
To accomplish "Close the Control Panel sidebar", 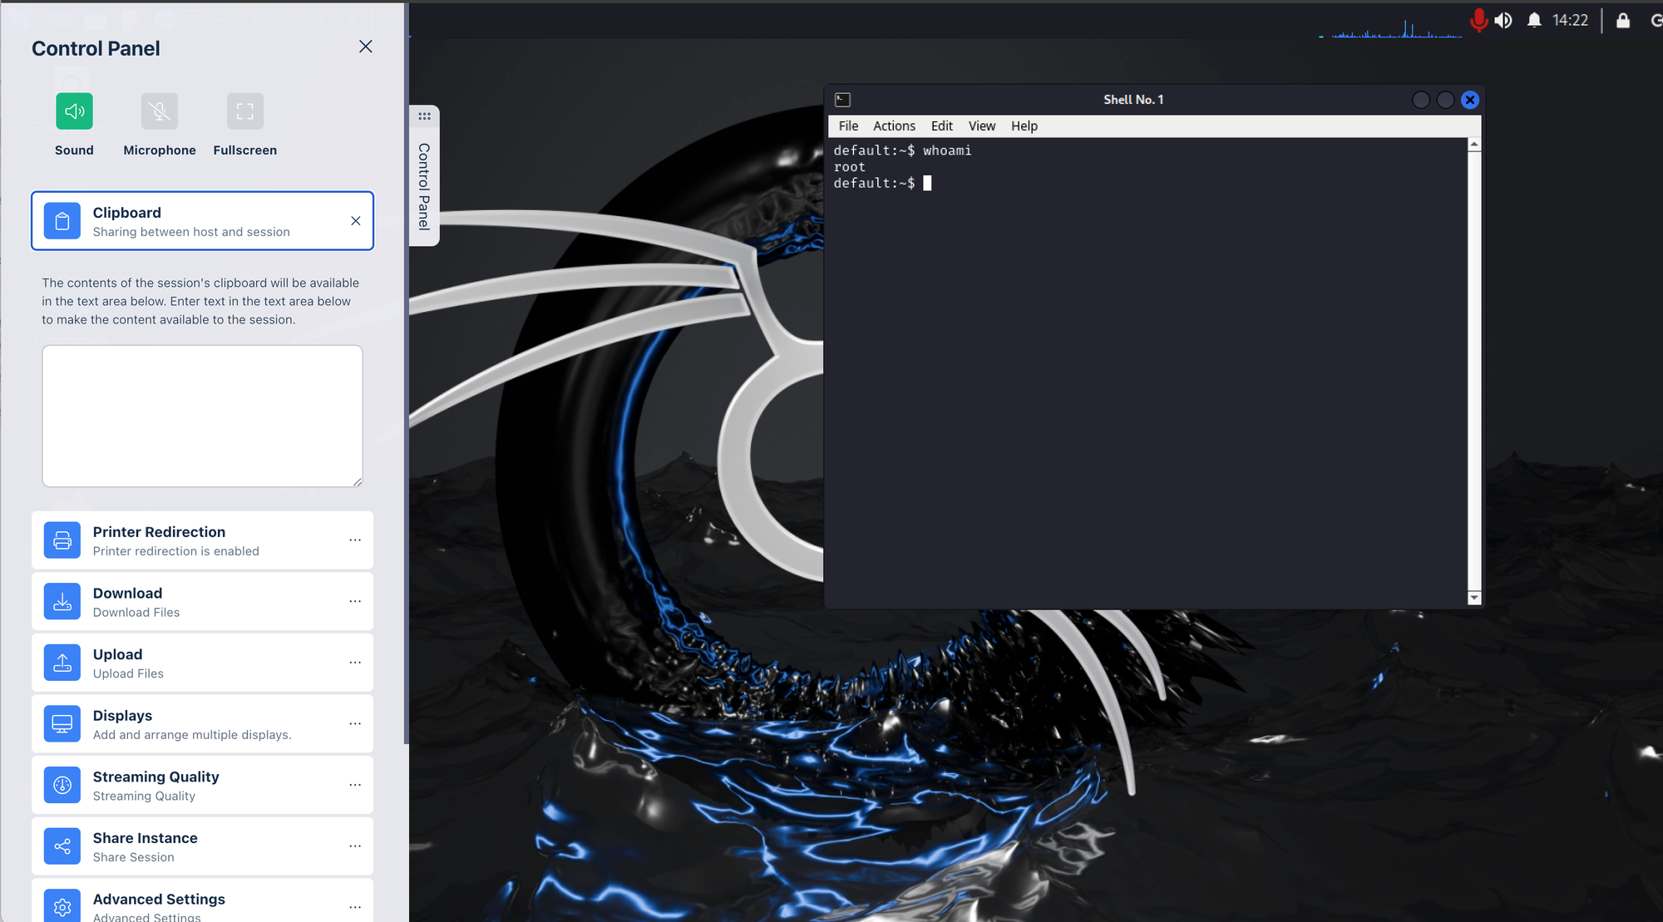I will (x=365, y=47).
